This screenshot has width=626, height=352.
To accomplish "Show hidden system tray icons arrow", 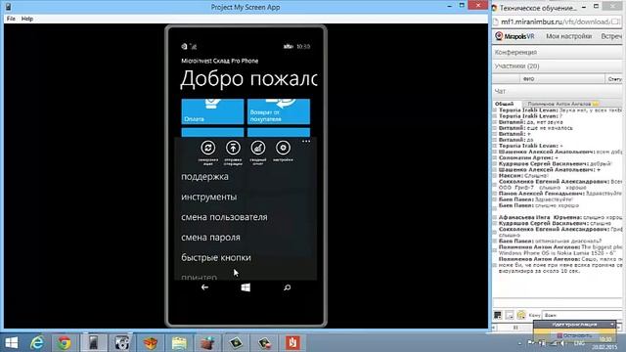I will (x=519, y=343).
